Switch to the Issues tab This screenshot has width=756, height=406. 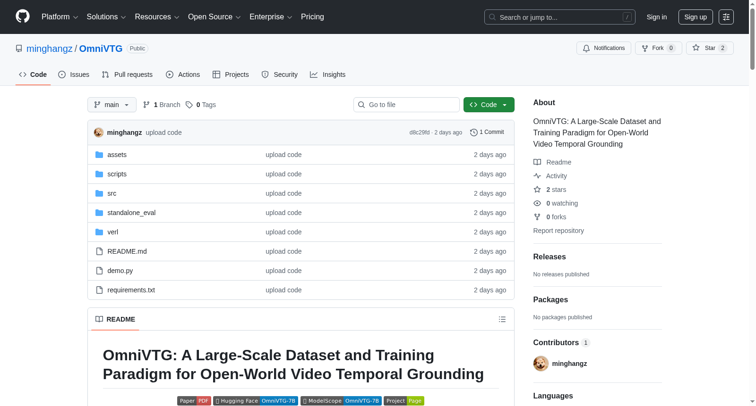pyautogui.click(x=74, y=75)
